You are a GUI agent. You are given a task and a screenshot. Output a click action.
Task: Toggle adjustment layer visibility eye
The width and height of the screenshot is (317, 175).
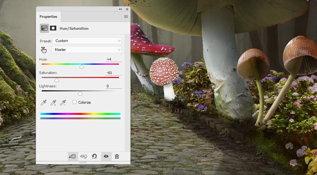[x=106, y=156]
